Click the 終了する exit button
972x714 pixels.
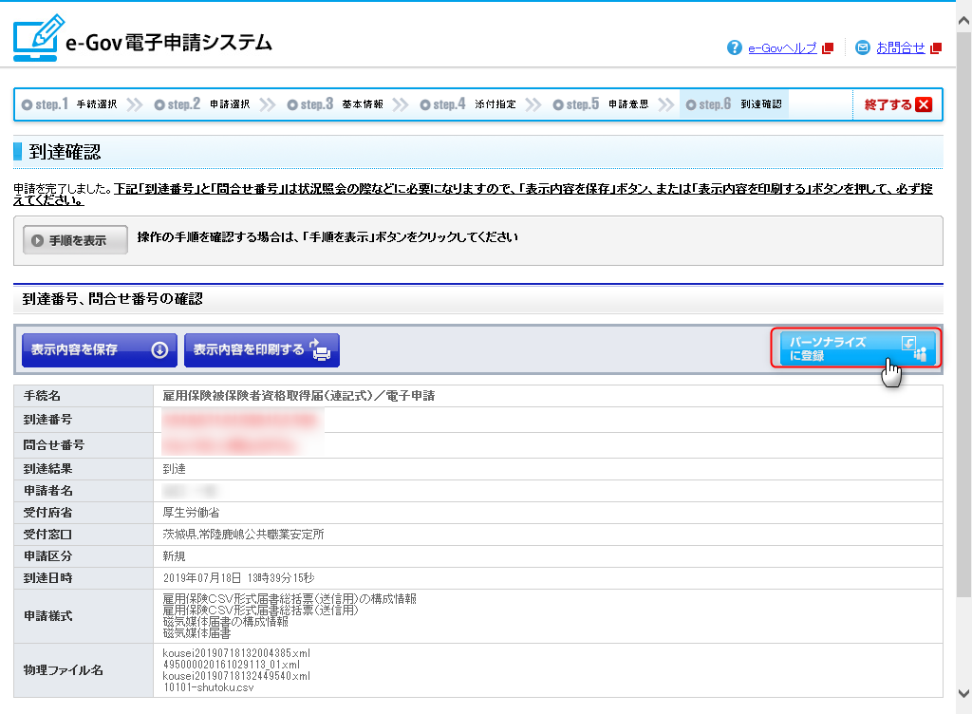[x=897, y=104]
